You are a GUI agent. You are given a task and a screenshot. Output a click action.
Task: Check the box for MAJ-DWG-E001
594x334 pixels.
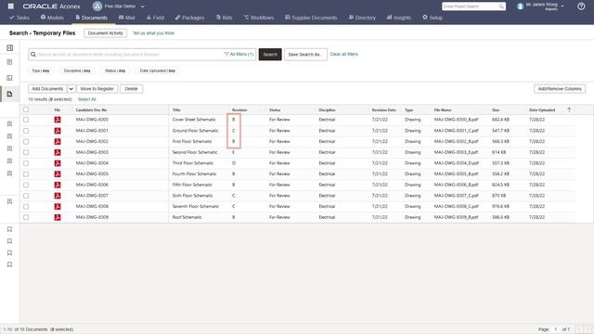(x=26, y=131)
